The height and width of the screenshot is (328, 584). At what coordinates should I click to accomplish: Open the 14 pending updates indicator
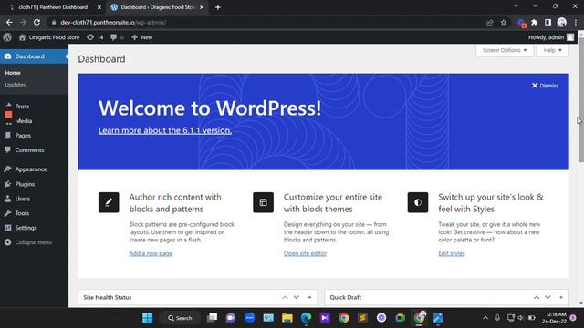pos(95,37)
